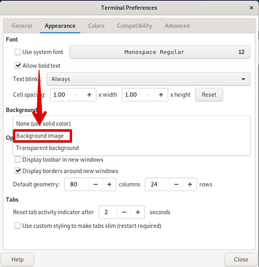Click the Help button

[x=18, y=260]
